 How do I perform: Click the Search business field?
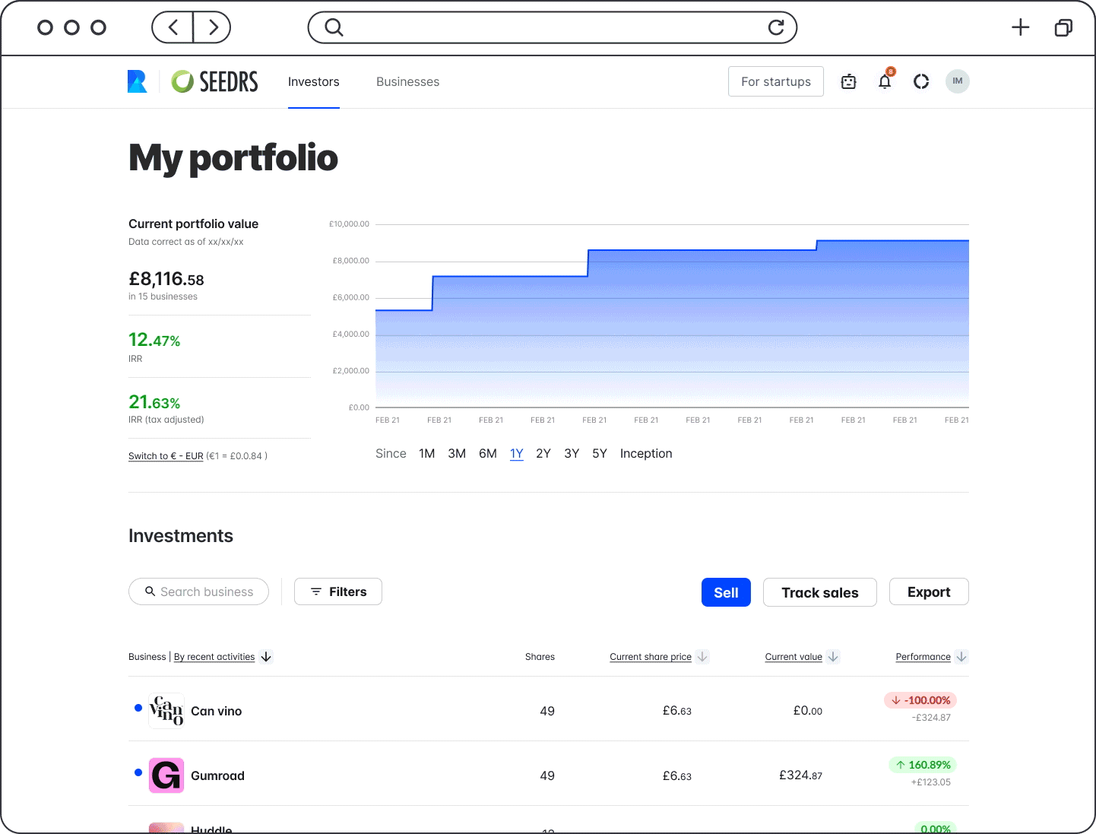point(198,591)
